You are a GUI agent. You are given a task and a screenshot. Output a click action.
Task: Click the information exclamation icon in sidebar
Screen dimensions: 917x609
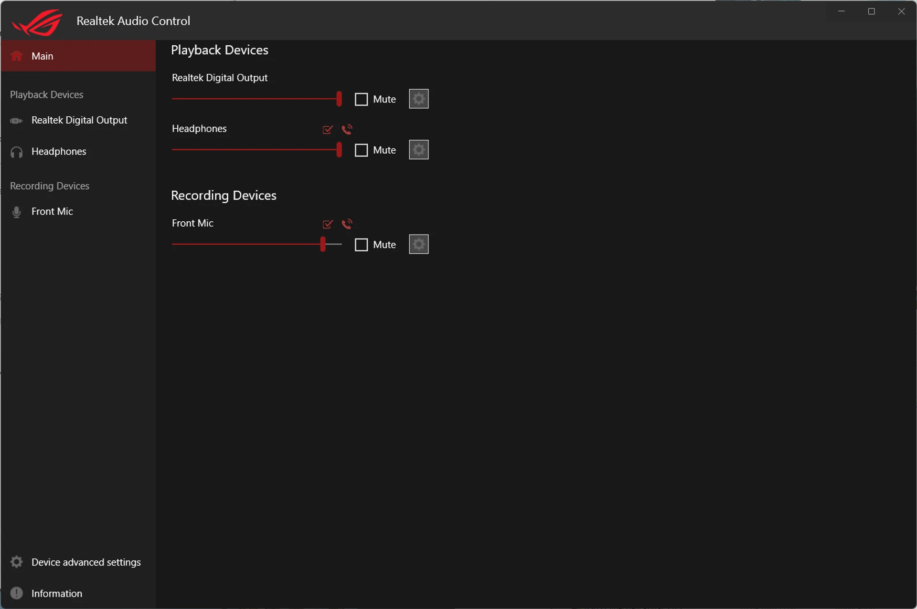[17, 593]
